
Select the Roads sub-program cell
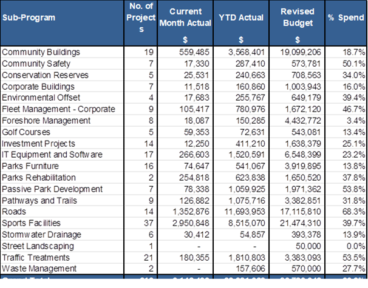pyautogui.click(x=15, y=212)
